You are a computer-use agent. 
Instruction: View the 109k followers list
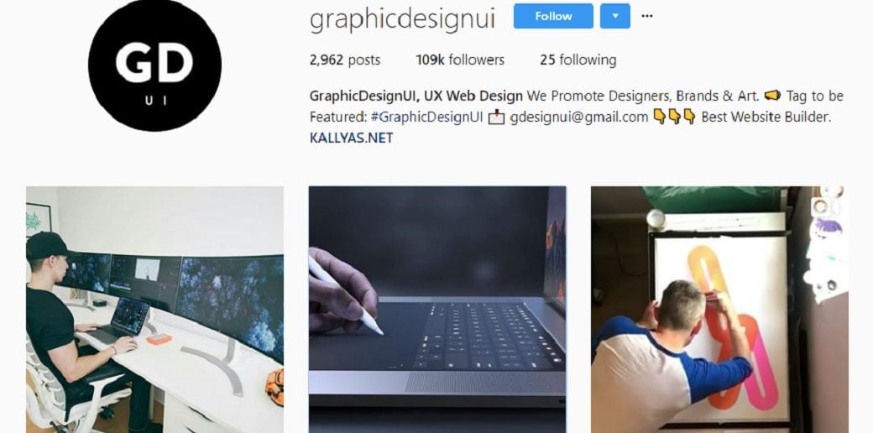460,60
